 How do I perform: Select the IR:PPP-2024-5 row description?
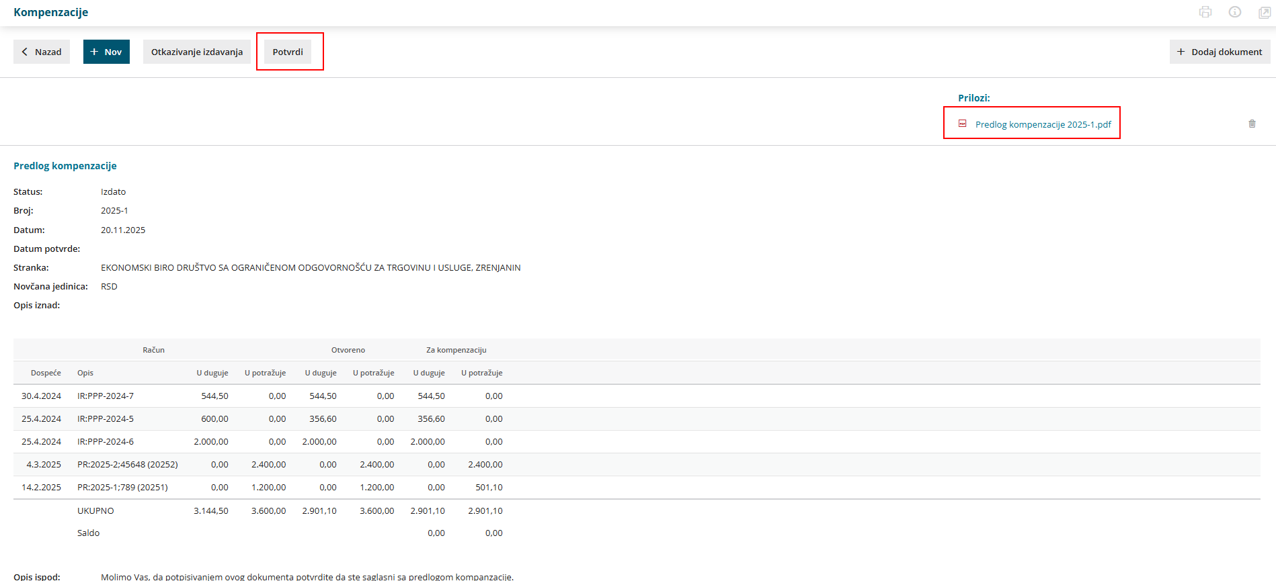(x=106, y=419)
